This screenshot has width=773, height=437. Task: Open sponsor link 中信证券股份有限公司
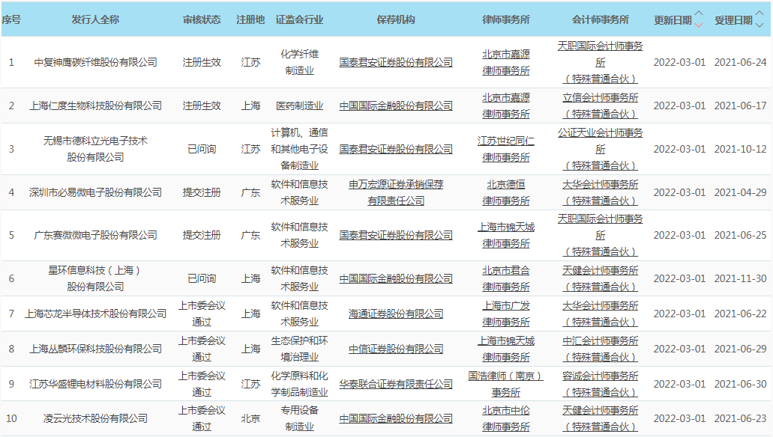[x=396, y=349]
